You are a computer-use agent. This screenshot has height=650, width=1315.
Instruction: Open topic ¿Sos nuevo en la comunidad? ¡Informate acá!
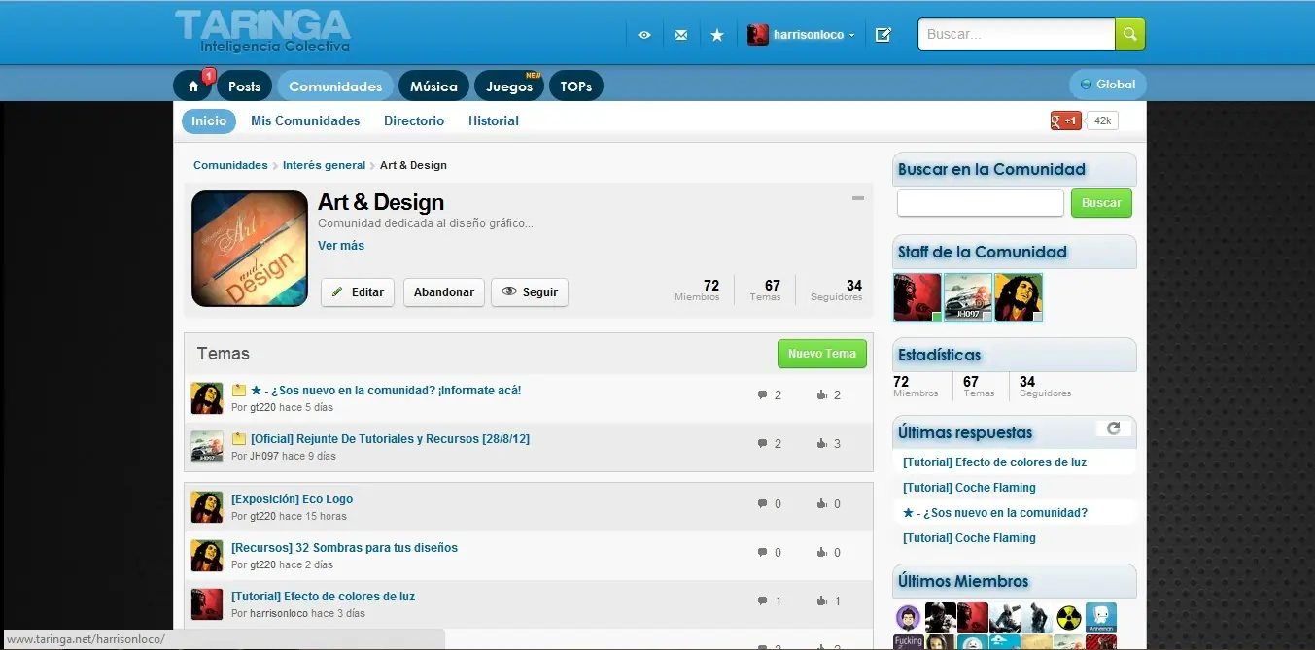[x=386, y=391]
